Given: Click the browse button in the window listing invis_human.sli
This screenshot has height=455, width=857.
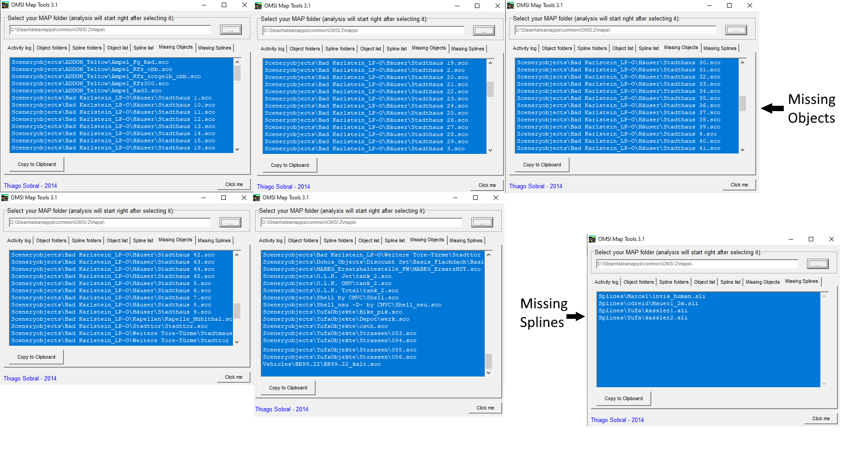Looking at the screenshot, I should 817,264.
